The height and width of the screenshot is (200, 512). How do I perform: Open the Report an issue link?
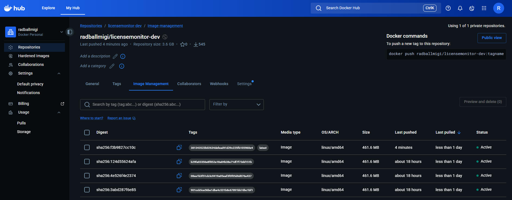coord(119,118)
